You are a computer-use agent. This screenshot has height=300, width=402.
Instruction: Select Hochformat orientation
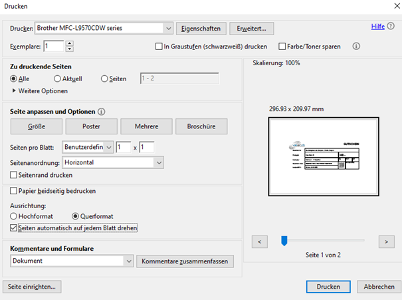[14, 216]
